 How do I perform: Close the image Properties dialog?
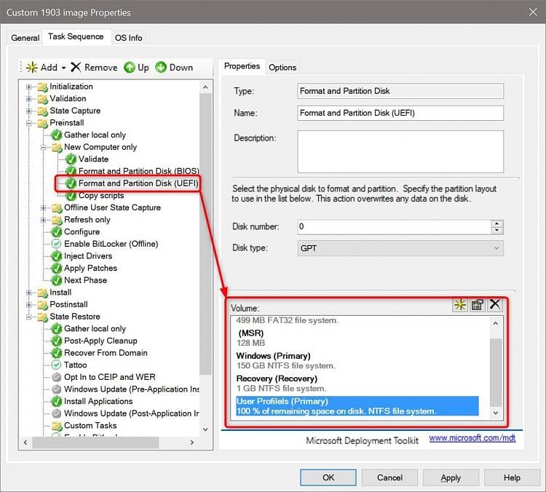tap(533, 12)
